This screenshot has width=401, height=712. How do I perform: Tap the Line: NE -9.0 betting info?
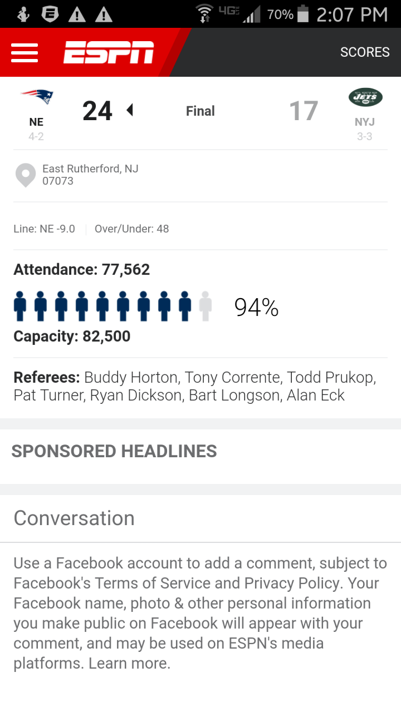[x=44, y=229]
